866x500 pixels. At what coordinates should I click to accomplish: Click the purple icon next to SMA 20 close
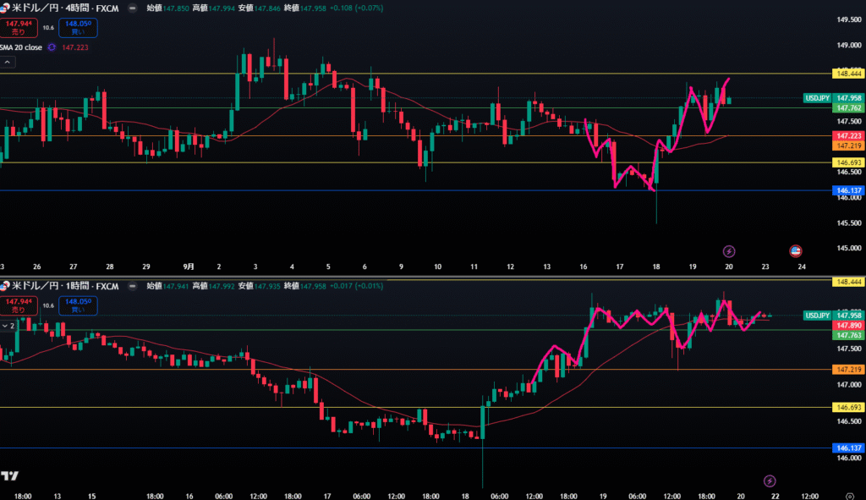(52, 47)
